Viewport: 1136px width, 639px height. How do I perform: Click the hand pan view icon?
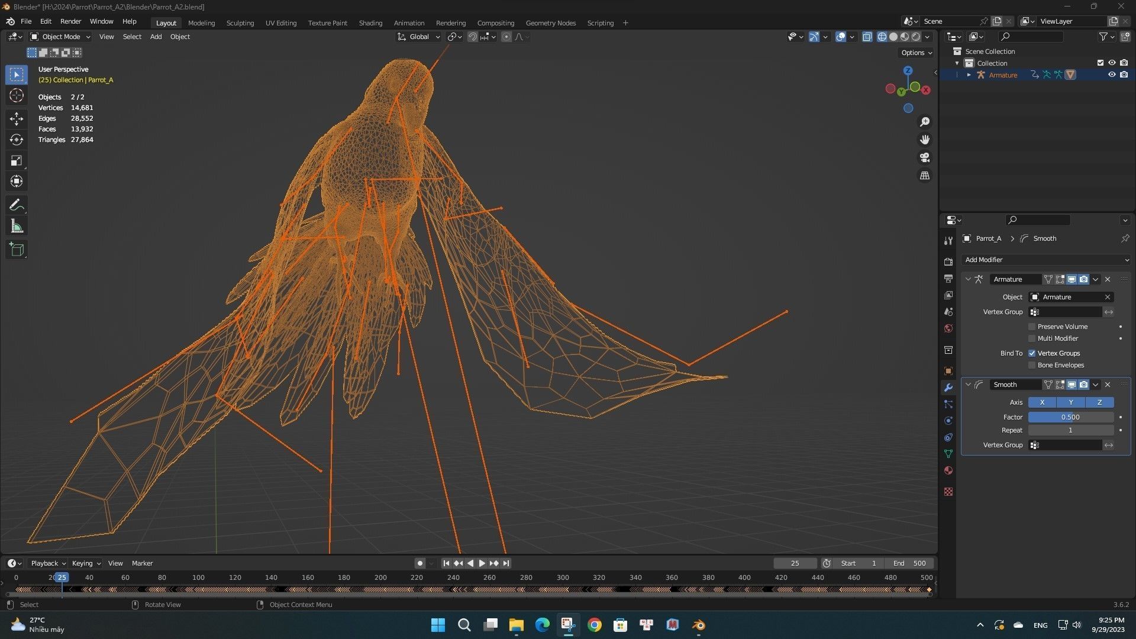tap(924, 140)
